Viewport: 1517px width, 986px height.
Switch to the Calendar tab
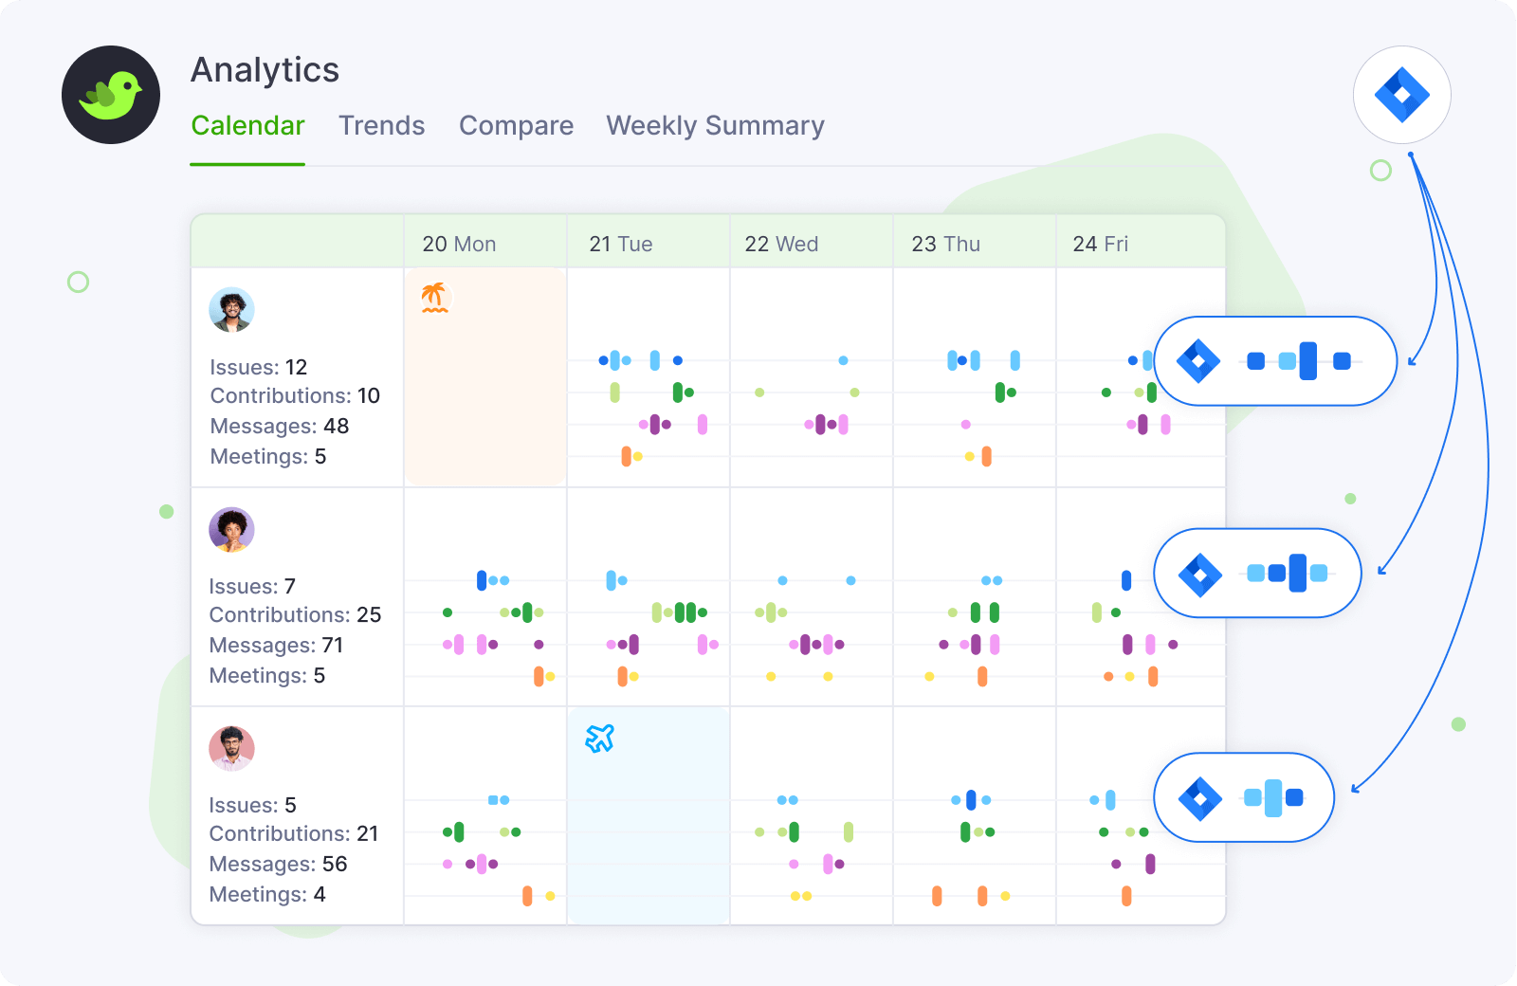point(247,126)
